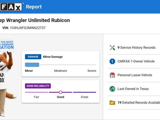This screenshot has width=160, height=120.
Task: Click the Report header text
Action: pos(34,7)
